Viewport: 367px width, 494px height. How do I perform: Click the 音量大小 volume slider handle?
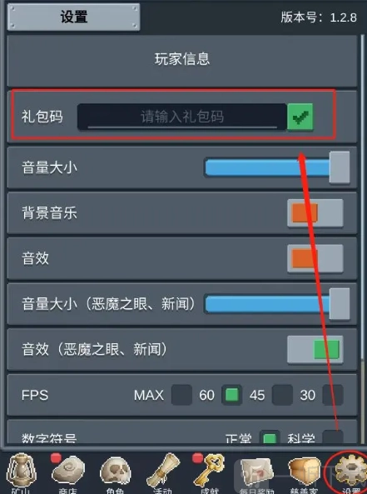pyautogui.click(x=340, y=167)
